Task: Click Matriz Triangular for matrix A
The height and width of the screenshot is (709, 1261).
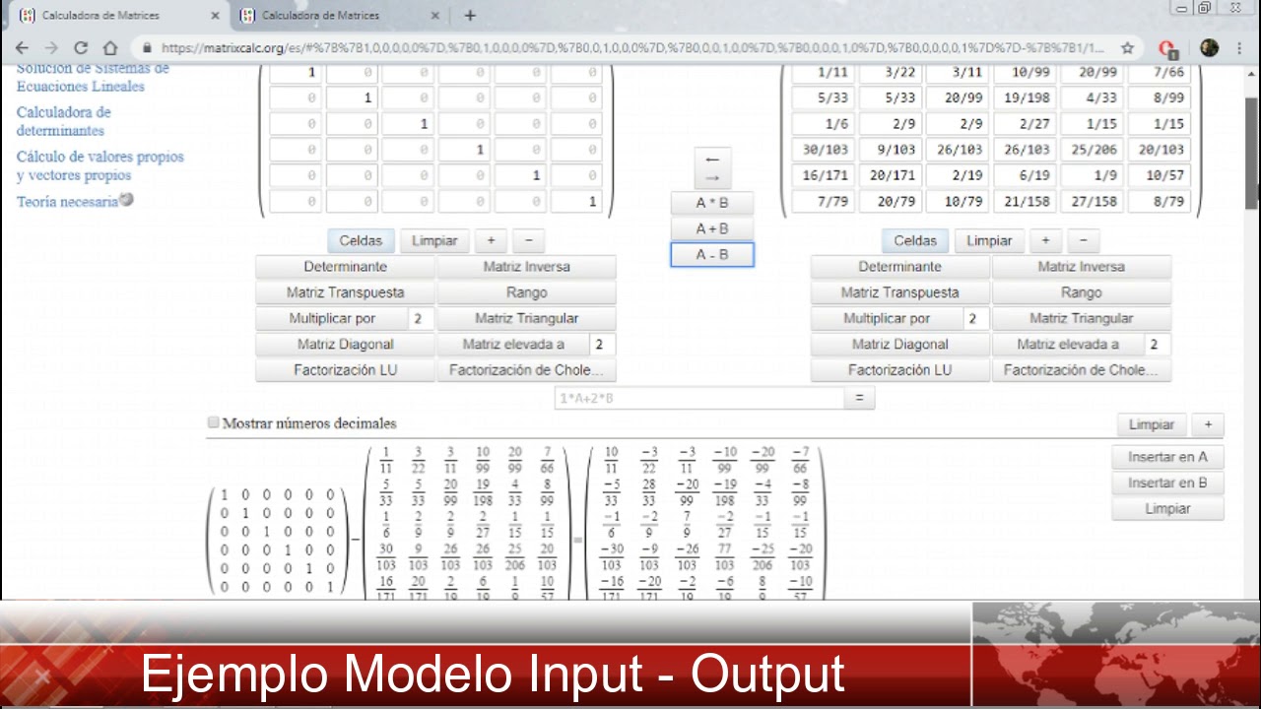Action: (x=526, y=318)
